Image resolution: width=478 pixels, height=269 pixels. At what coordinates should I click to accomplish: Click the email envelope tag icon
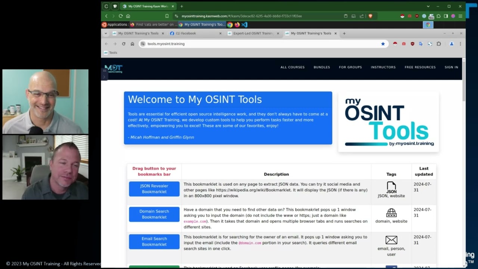[391, 240]
